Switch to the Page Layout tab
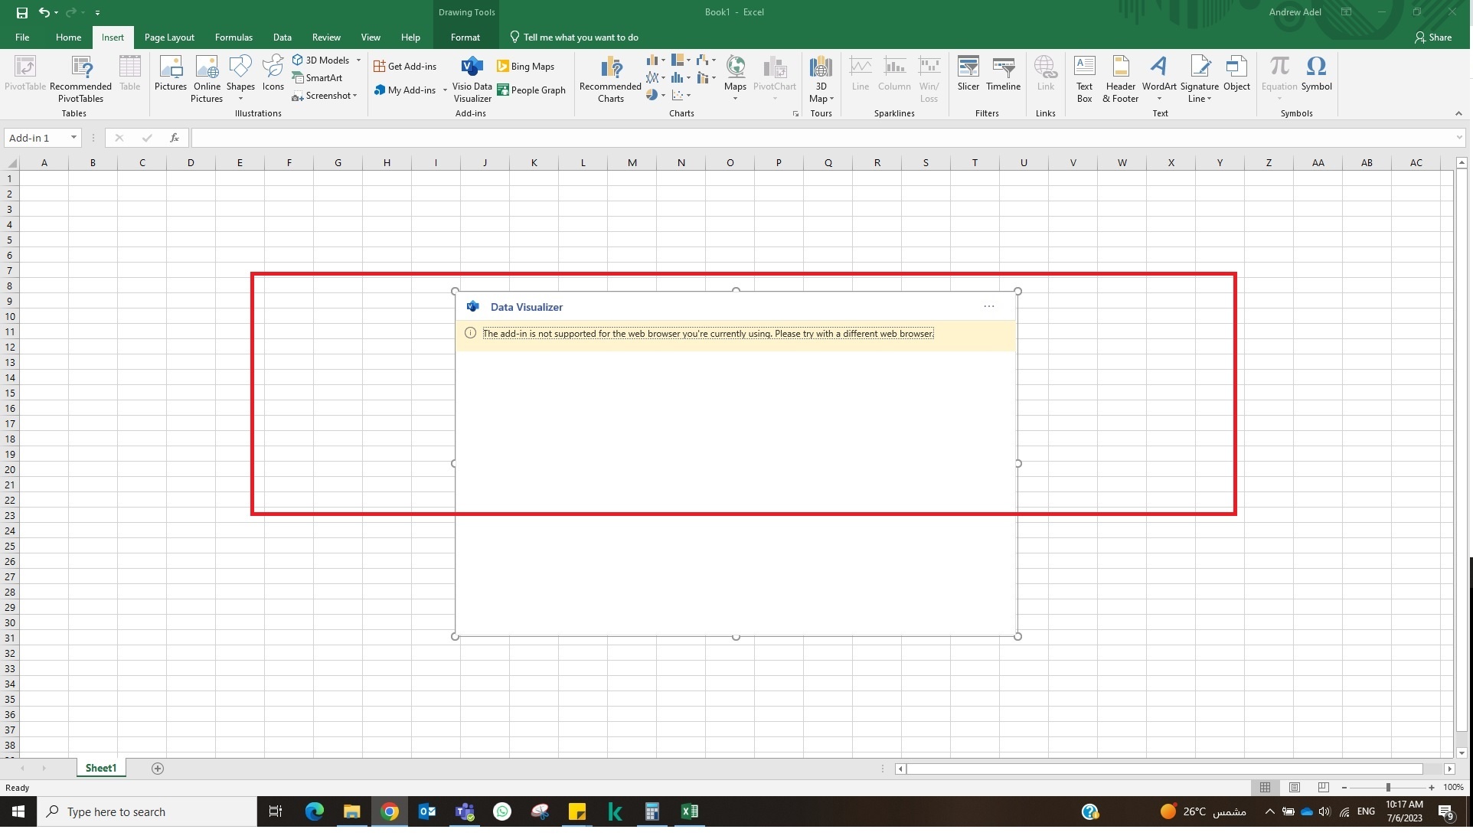 pos(169,38)
